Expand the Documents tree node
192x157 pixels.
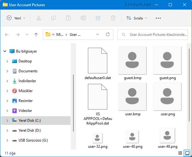tap(7, 71)
